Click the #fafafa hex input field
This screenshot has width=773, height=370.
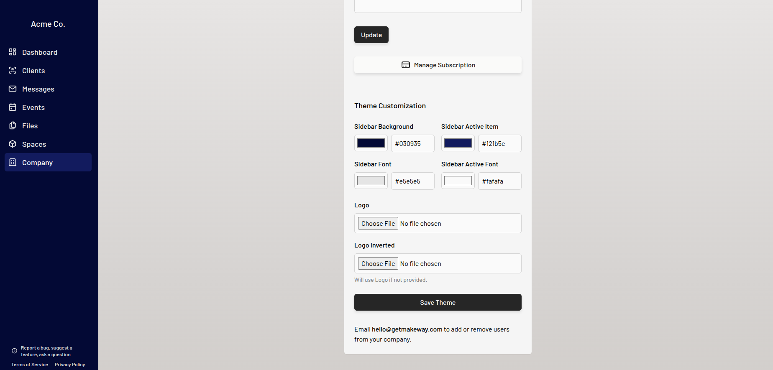[x=500, y=181]
